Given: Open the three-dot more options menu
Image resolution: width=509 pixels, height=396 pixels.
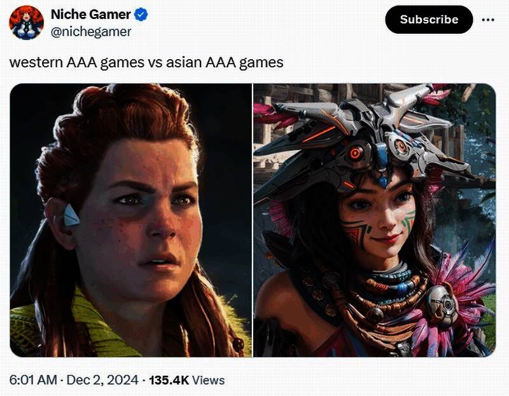Looking at the screenshot, I should 488,20.
